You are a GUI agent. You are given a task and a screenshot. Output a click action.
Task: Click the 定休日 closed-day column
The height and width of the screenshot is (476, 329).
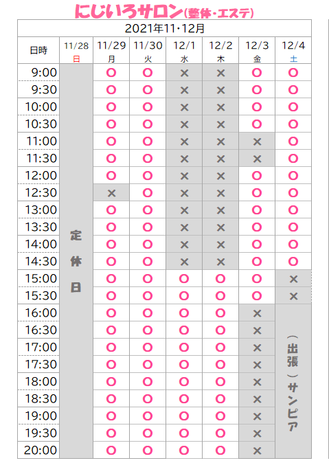coord(76,261)
